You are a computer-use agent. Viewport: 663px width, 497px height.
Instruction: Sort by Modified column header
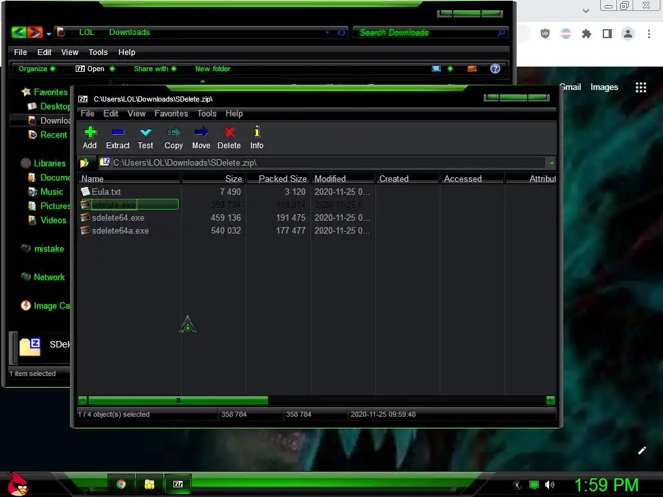point(343,179)
